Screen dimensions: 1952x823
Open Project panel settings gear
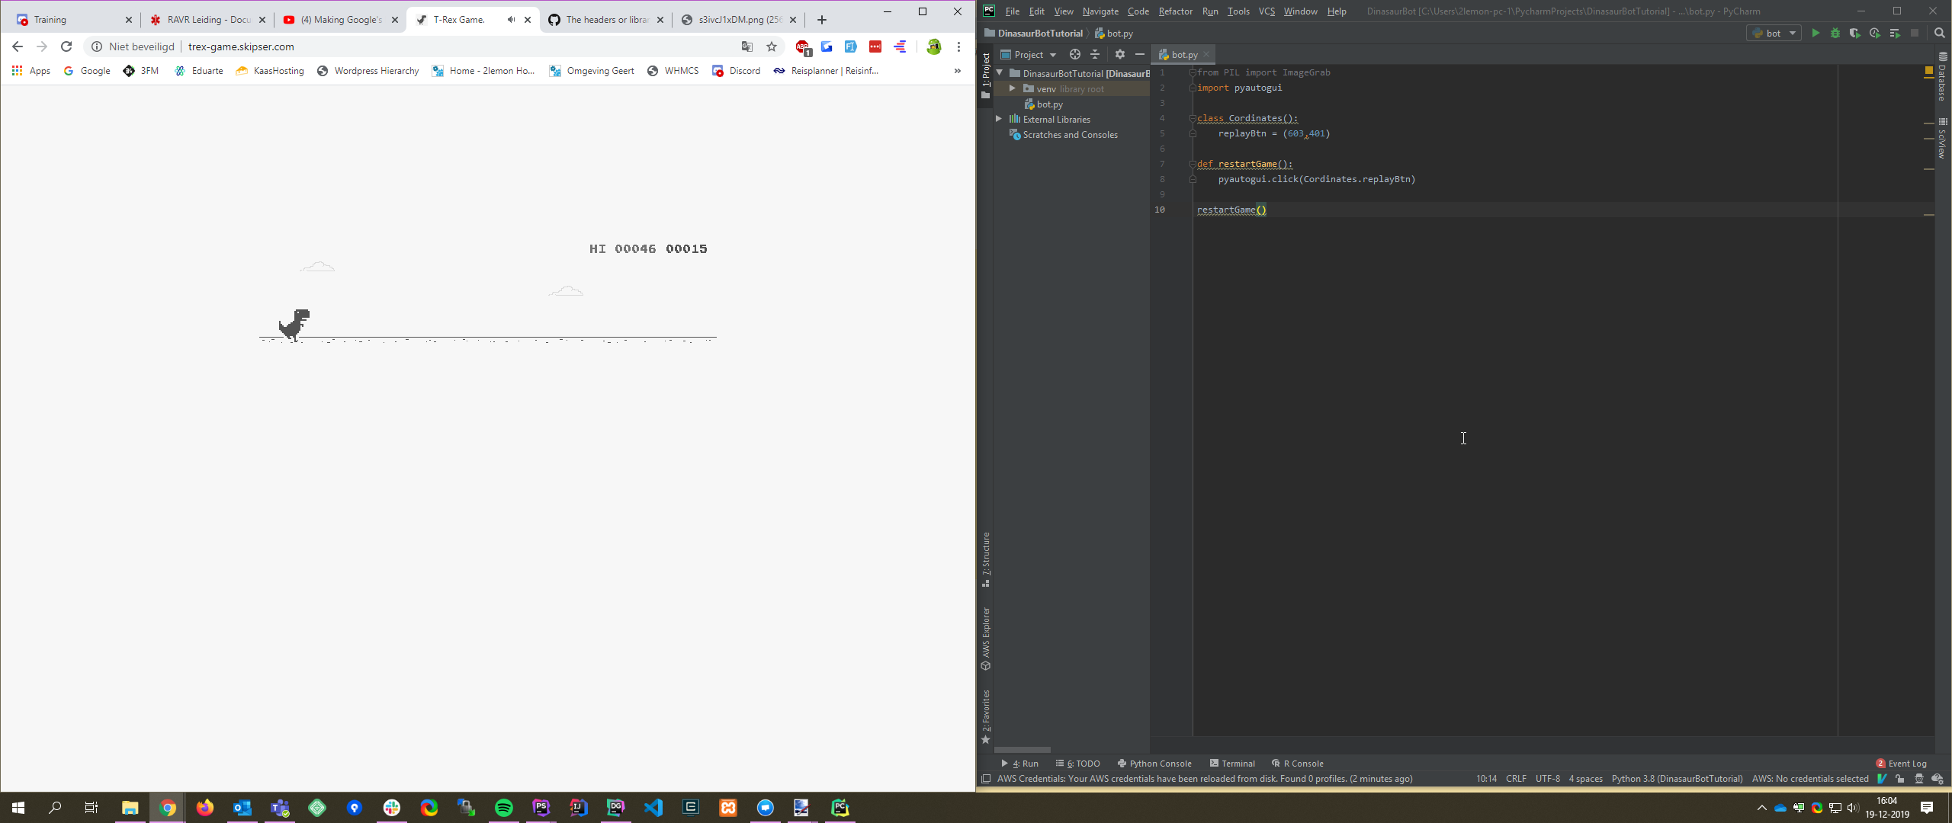coord(1119,54)
